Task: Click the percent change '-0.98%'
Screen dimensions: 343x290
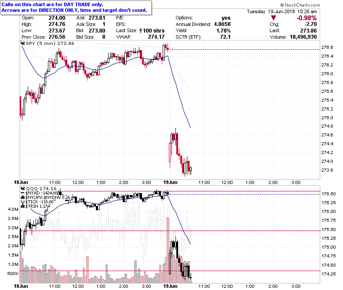Action: point(307,18)
